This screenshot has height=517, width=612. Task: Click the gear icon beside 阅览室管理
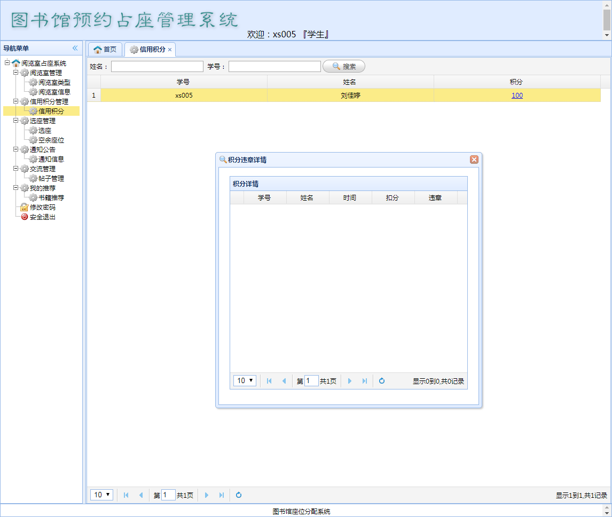[x=24, y=73]
